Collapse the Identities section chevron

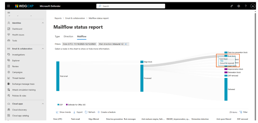coord(43,23)
